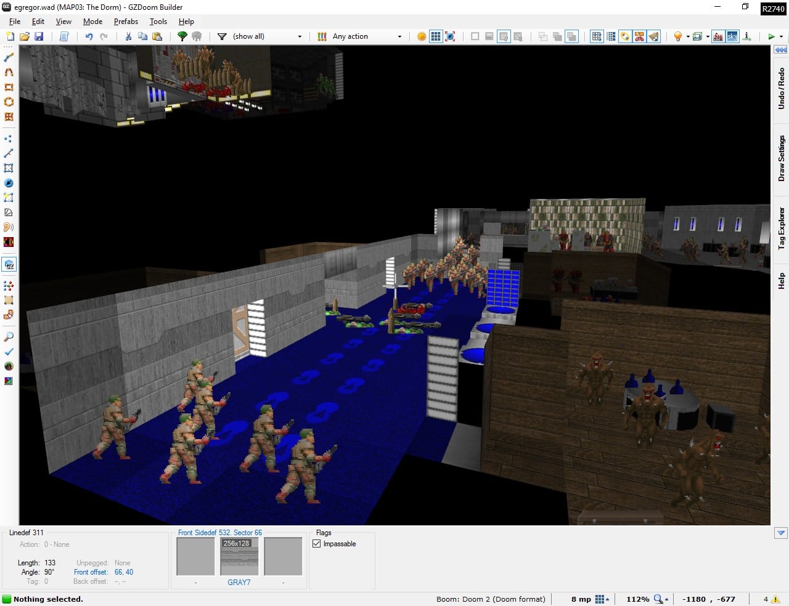The width and height of the screenshot is (789, 606).
Task: Copy selection with the copy icon
Action: 142,36
